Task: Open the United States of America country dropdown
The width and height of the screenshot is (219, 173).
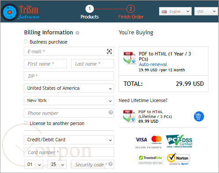Action: 69,88
